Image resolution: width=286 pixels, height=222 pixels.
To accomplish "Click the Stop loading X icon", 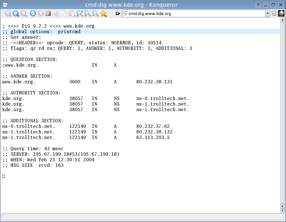I will pos(41,13).
